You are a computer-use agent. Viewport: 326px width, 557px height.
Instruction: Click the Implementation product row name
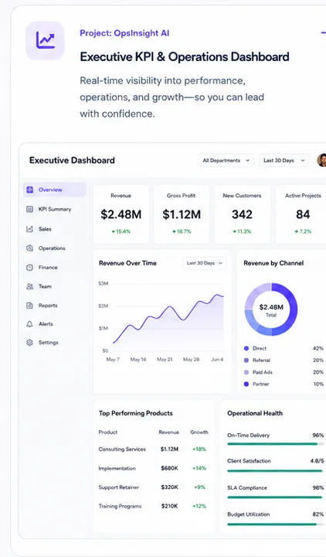(117, 469)
